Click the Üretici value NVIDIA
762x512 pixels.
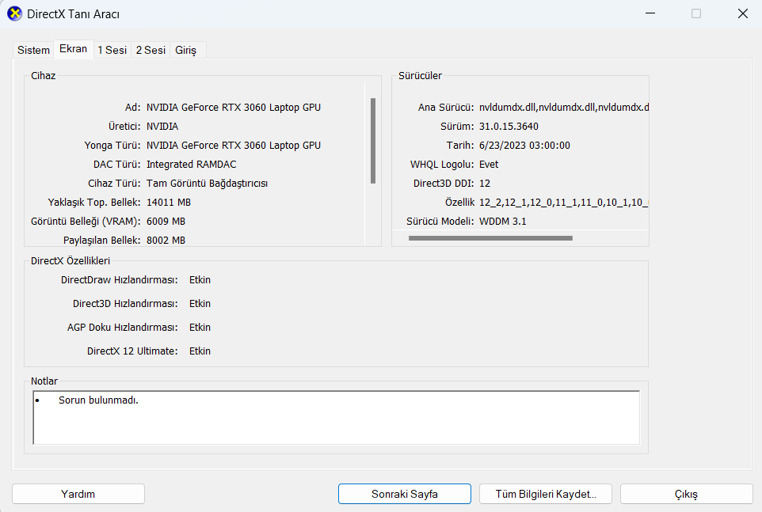coord(162,126)
